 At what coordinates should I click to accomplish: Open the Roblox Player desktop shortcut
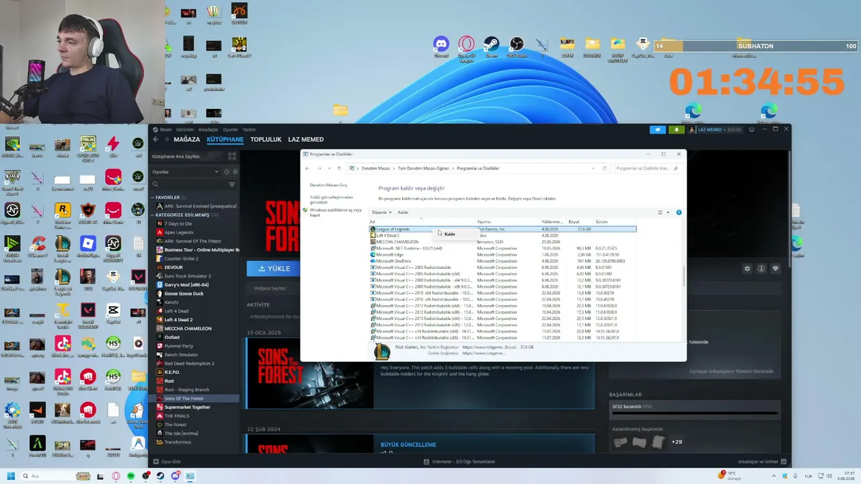coord(87,246)
